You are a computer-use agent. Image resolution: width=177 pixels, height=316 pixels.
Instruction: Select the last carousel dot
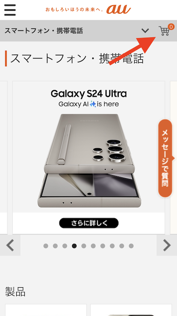tap(131, 246)
